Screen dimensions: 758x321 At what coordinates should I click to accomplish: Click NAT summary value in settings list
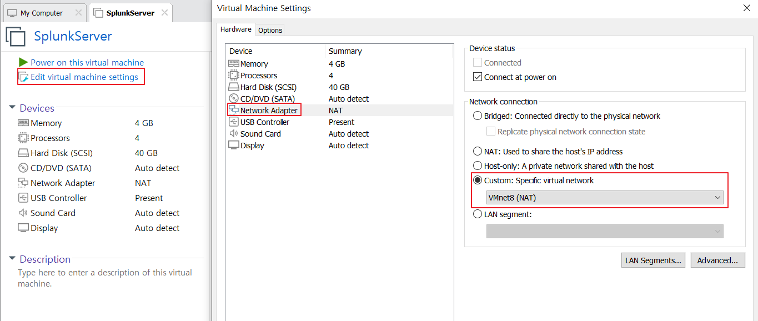click(x=335, y=111)
